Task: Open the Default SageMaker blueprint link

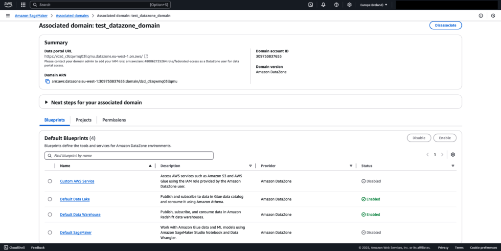Action: (x=76, y=232)
